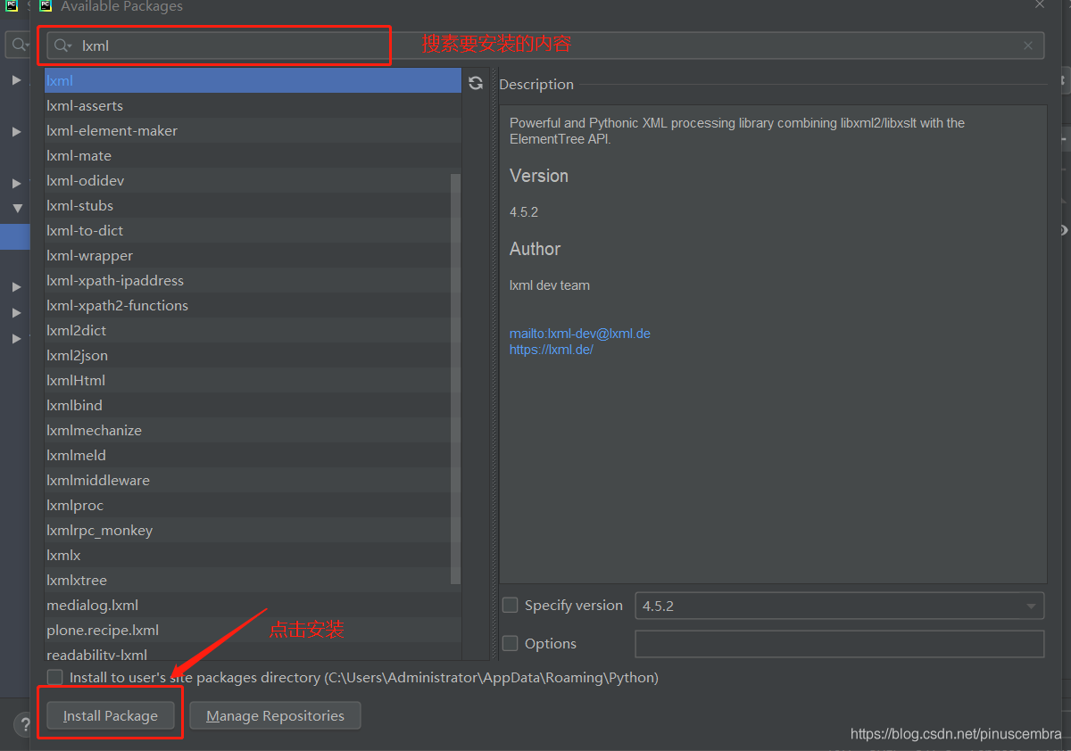Clear the search field with X icon
Image resolution: width=1071 pixels, height=751 pixels.
[1028, 45]
